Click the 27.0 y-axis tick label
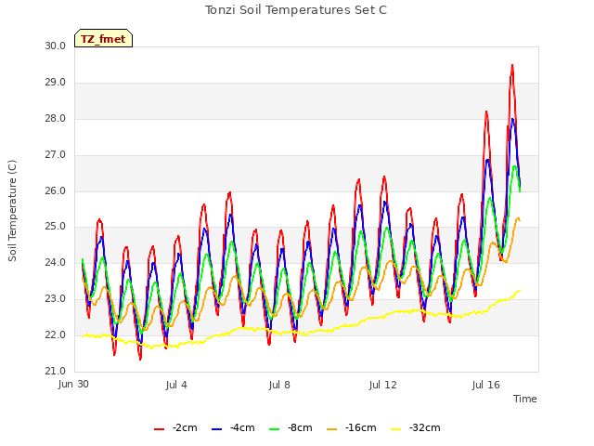The image size is (594, 446). (56, 155)
